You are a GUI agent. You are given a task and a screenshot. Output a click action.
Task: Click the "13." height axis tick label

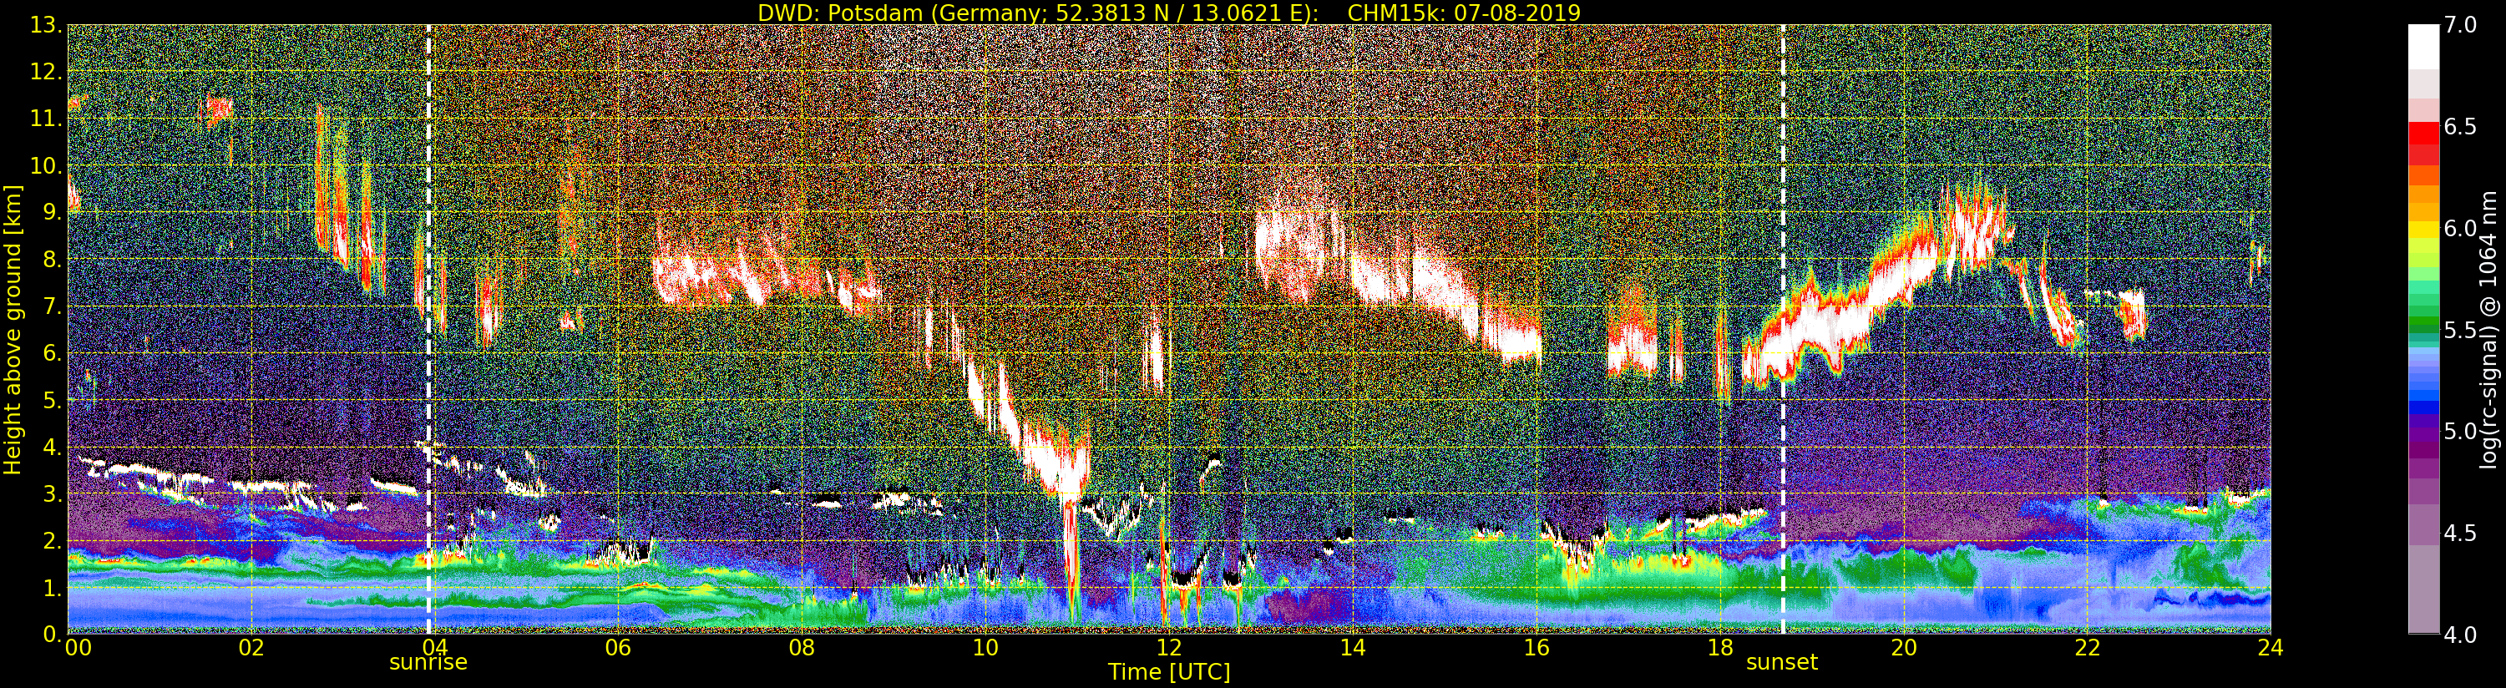(47, 25)
